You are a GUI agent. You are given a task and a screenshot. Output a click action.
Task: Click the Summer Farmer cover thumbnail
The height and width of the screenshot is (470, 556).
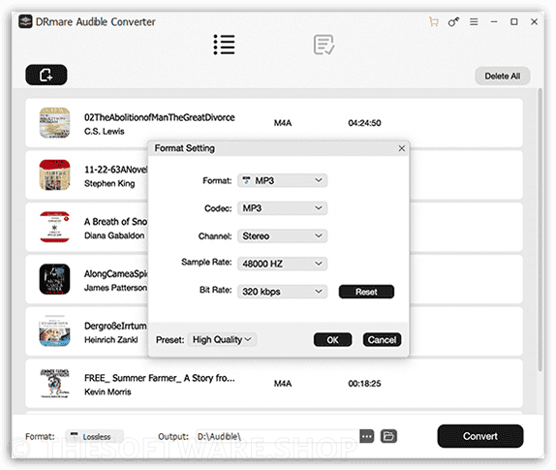(x=54, y=384)
